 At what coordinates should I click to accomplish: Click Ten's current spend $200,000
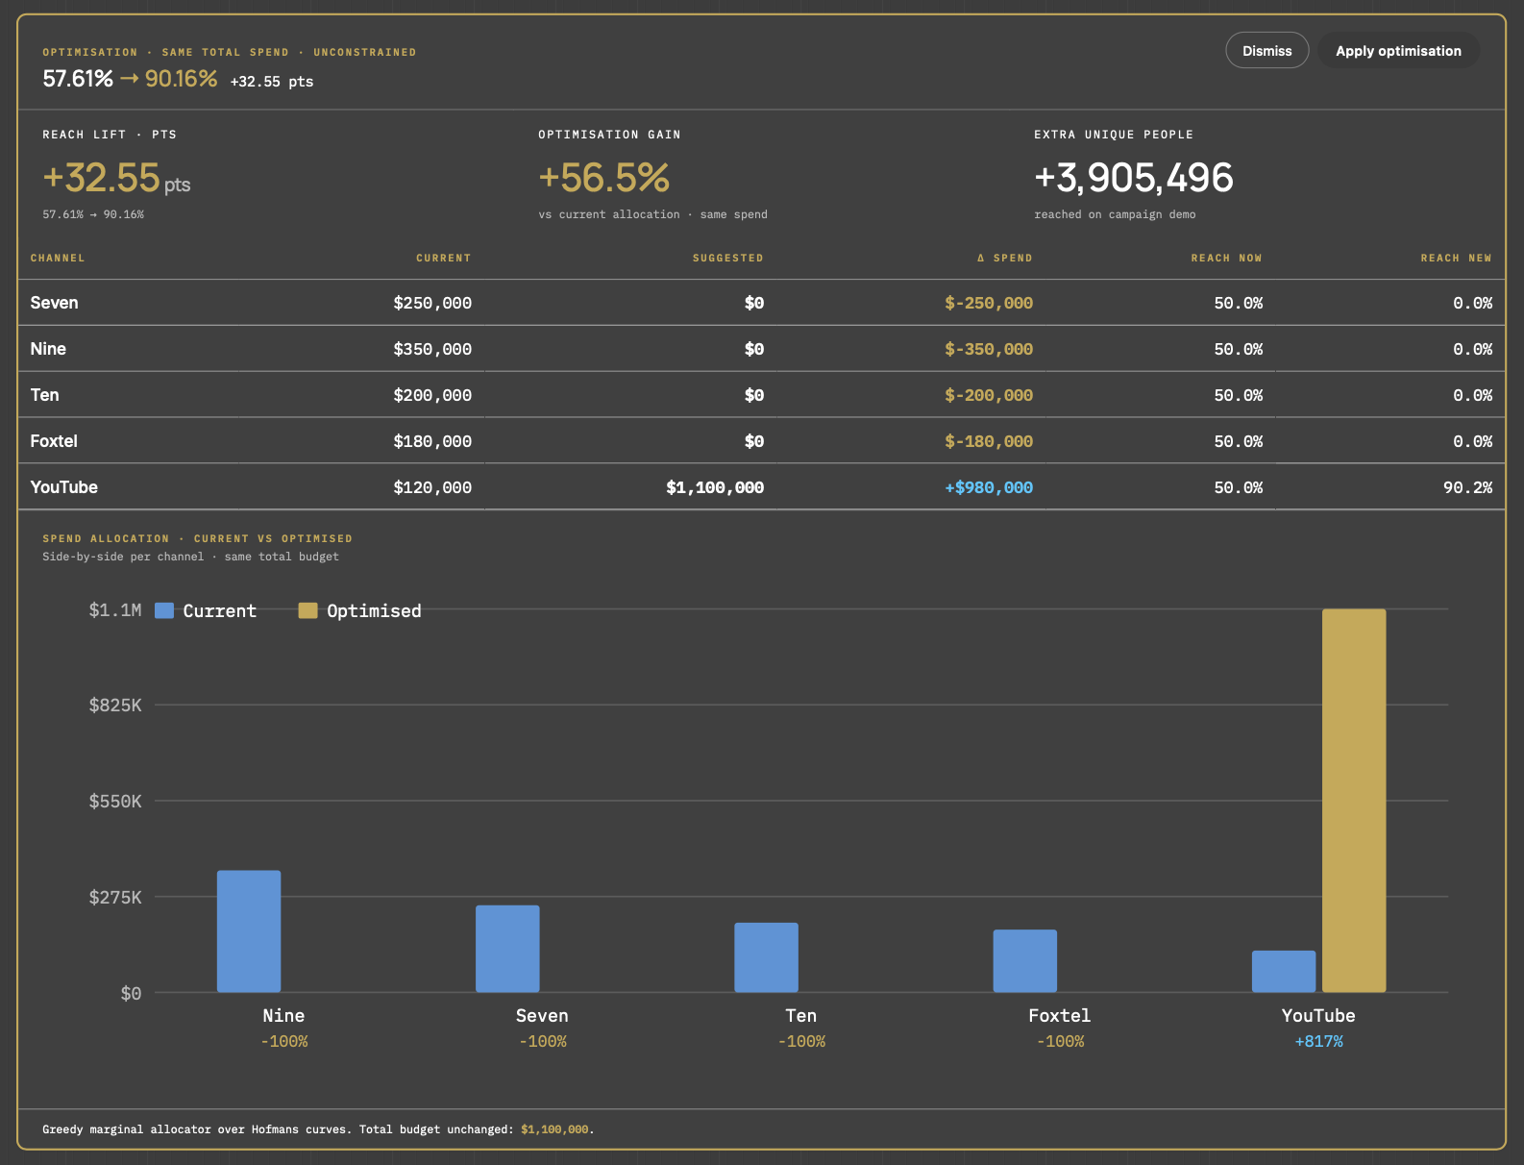[x=432, y=395]
